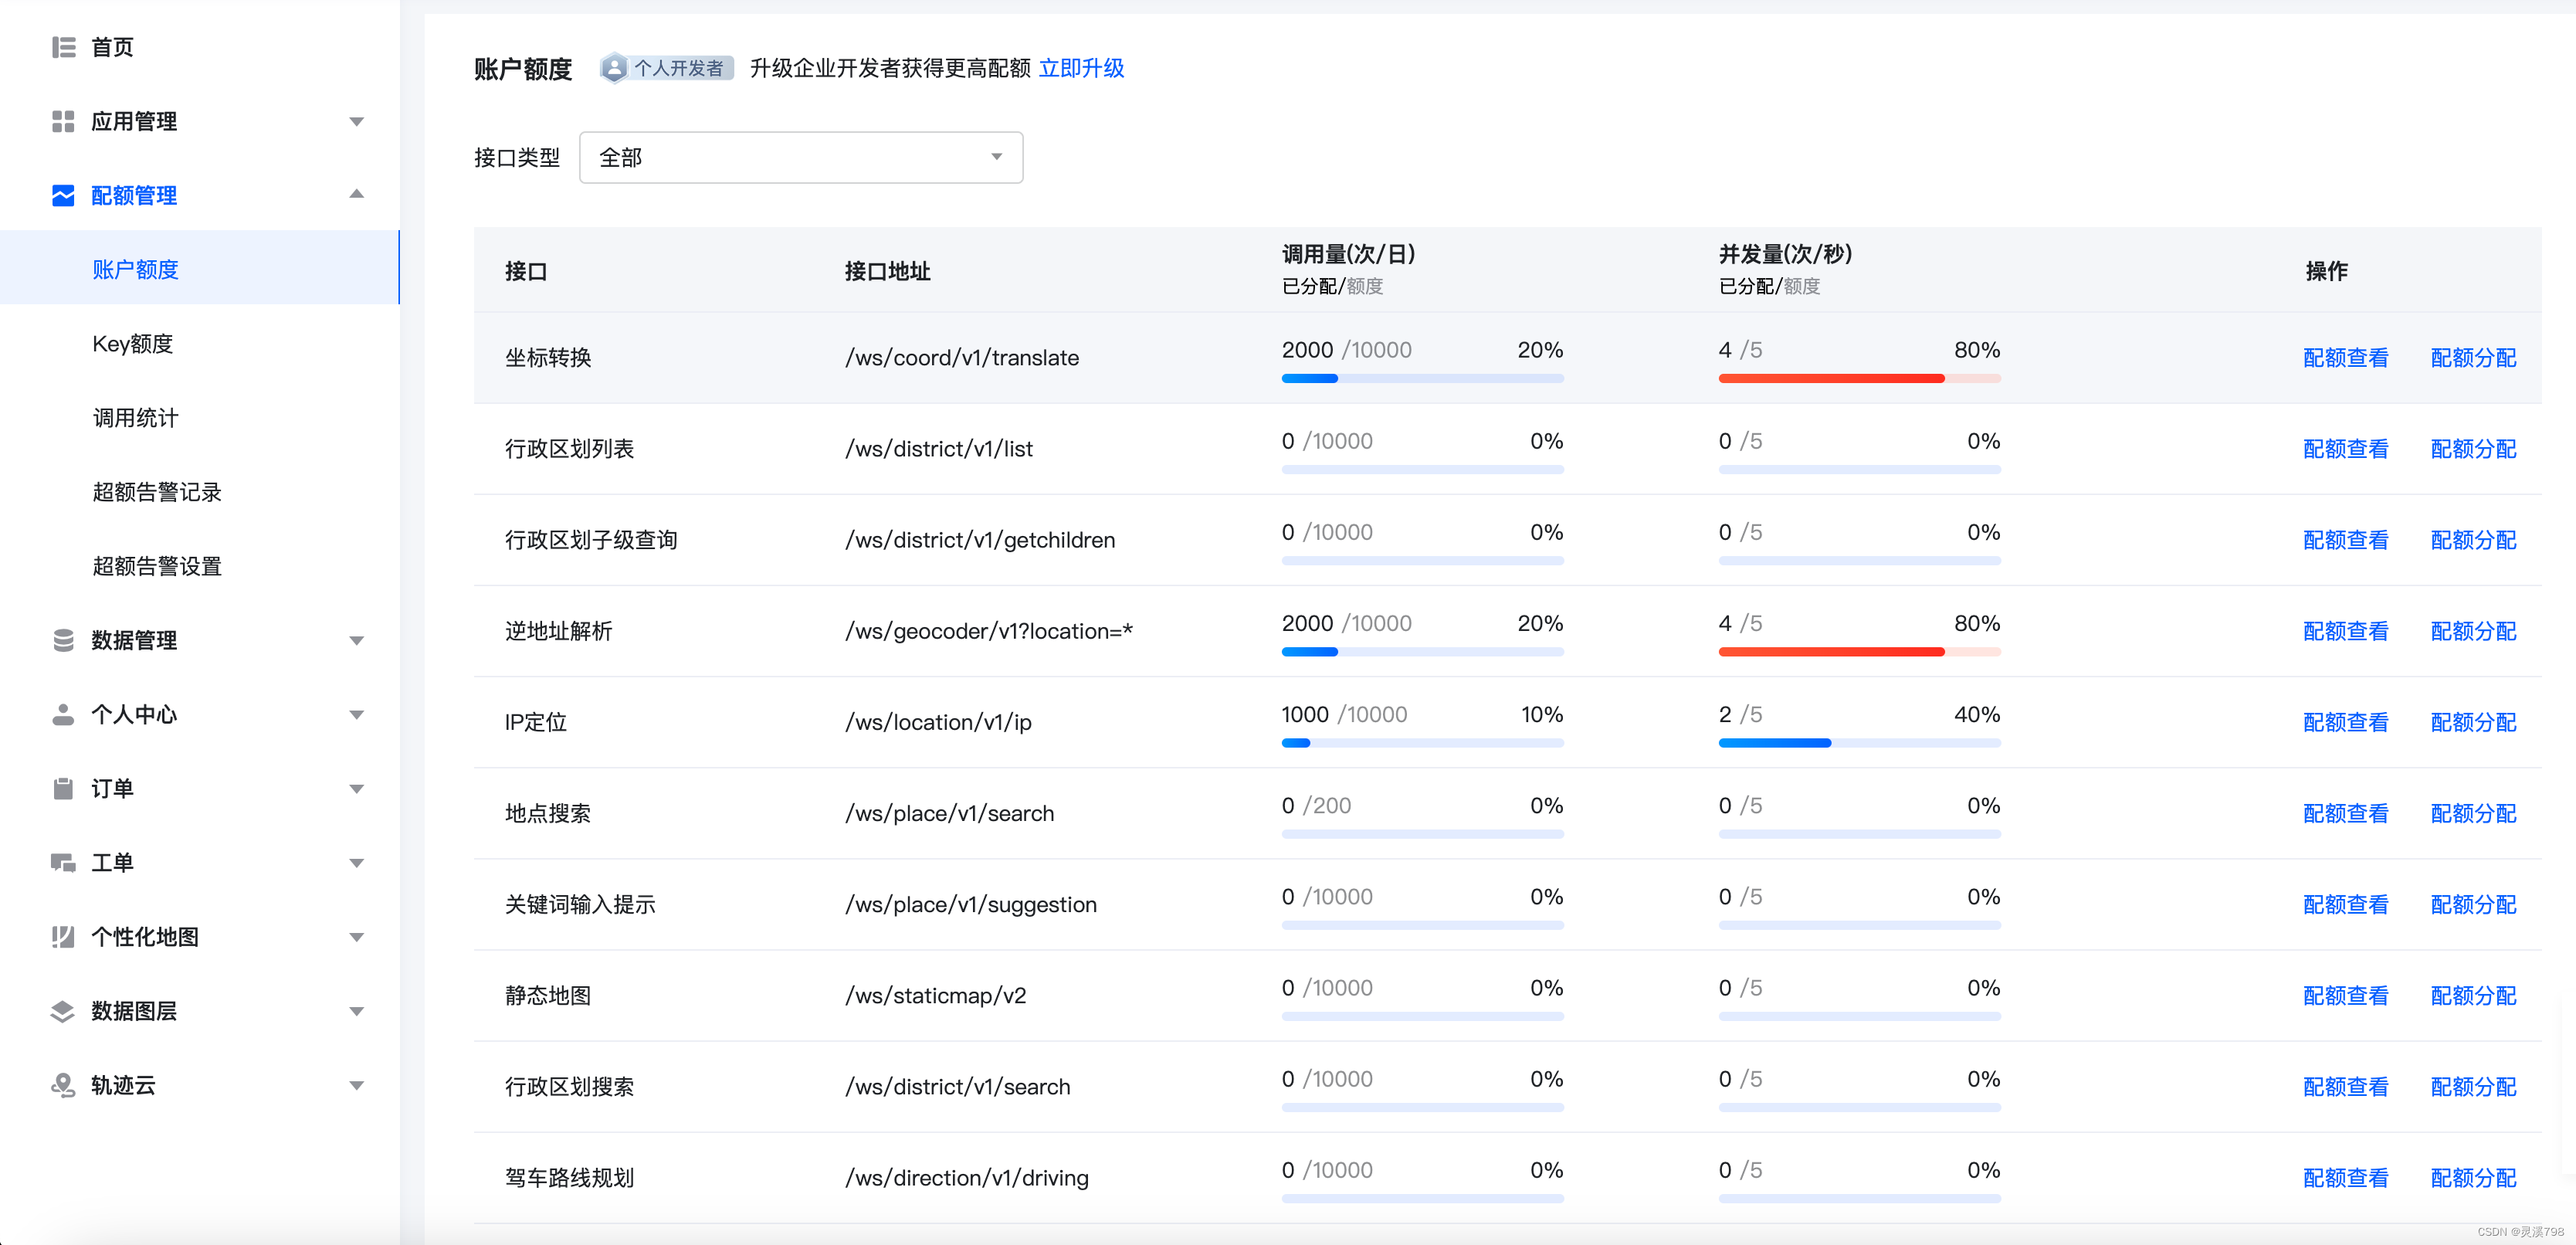Expand the 工单 menu arrow
Screen dimensions: 2576x1245
point(356,863)
